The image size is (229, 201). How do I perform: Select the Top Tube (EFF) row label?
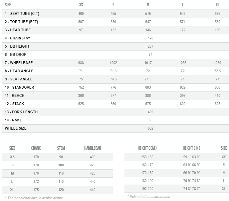[21, 22]
